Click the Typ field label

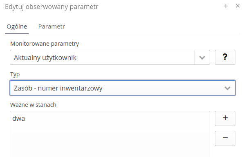(15, 74)
